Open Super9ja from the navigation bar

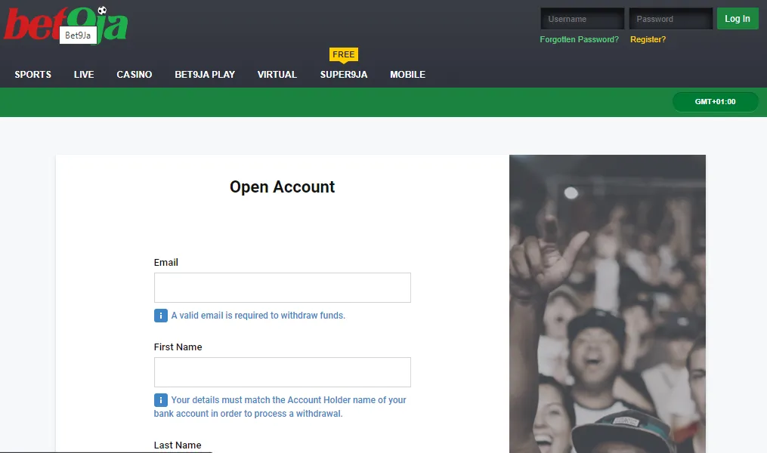click(344, 75)
